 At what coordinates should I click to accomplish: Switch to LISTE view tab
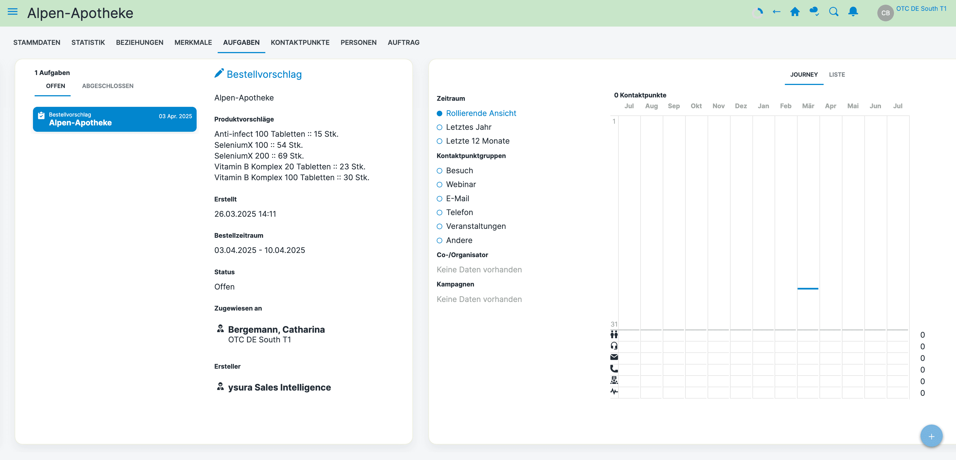click(837, 74)
